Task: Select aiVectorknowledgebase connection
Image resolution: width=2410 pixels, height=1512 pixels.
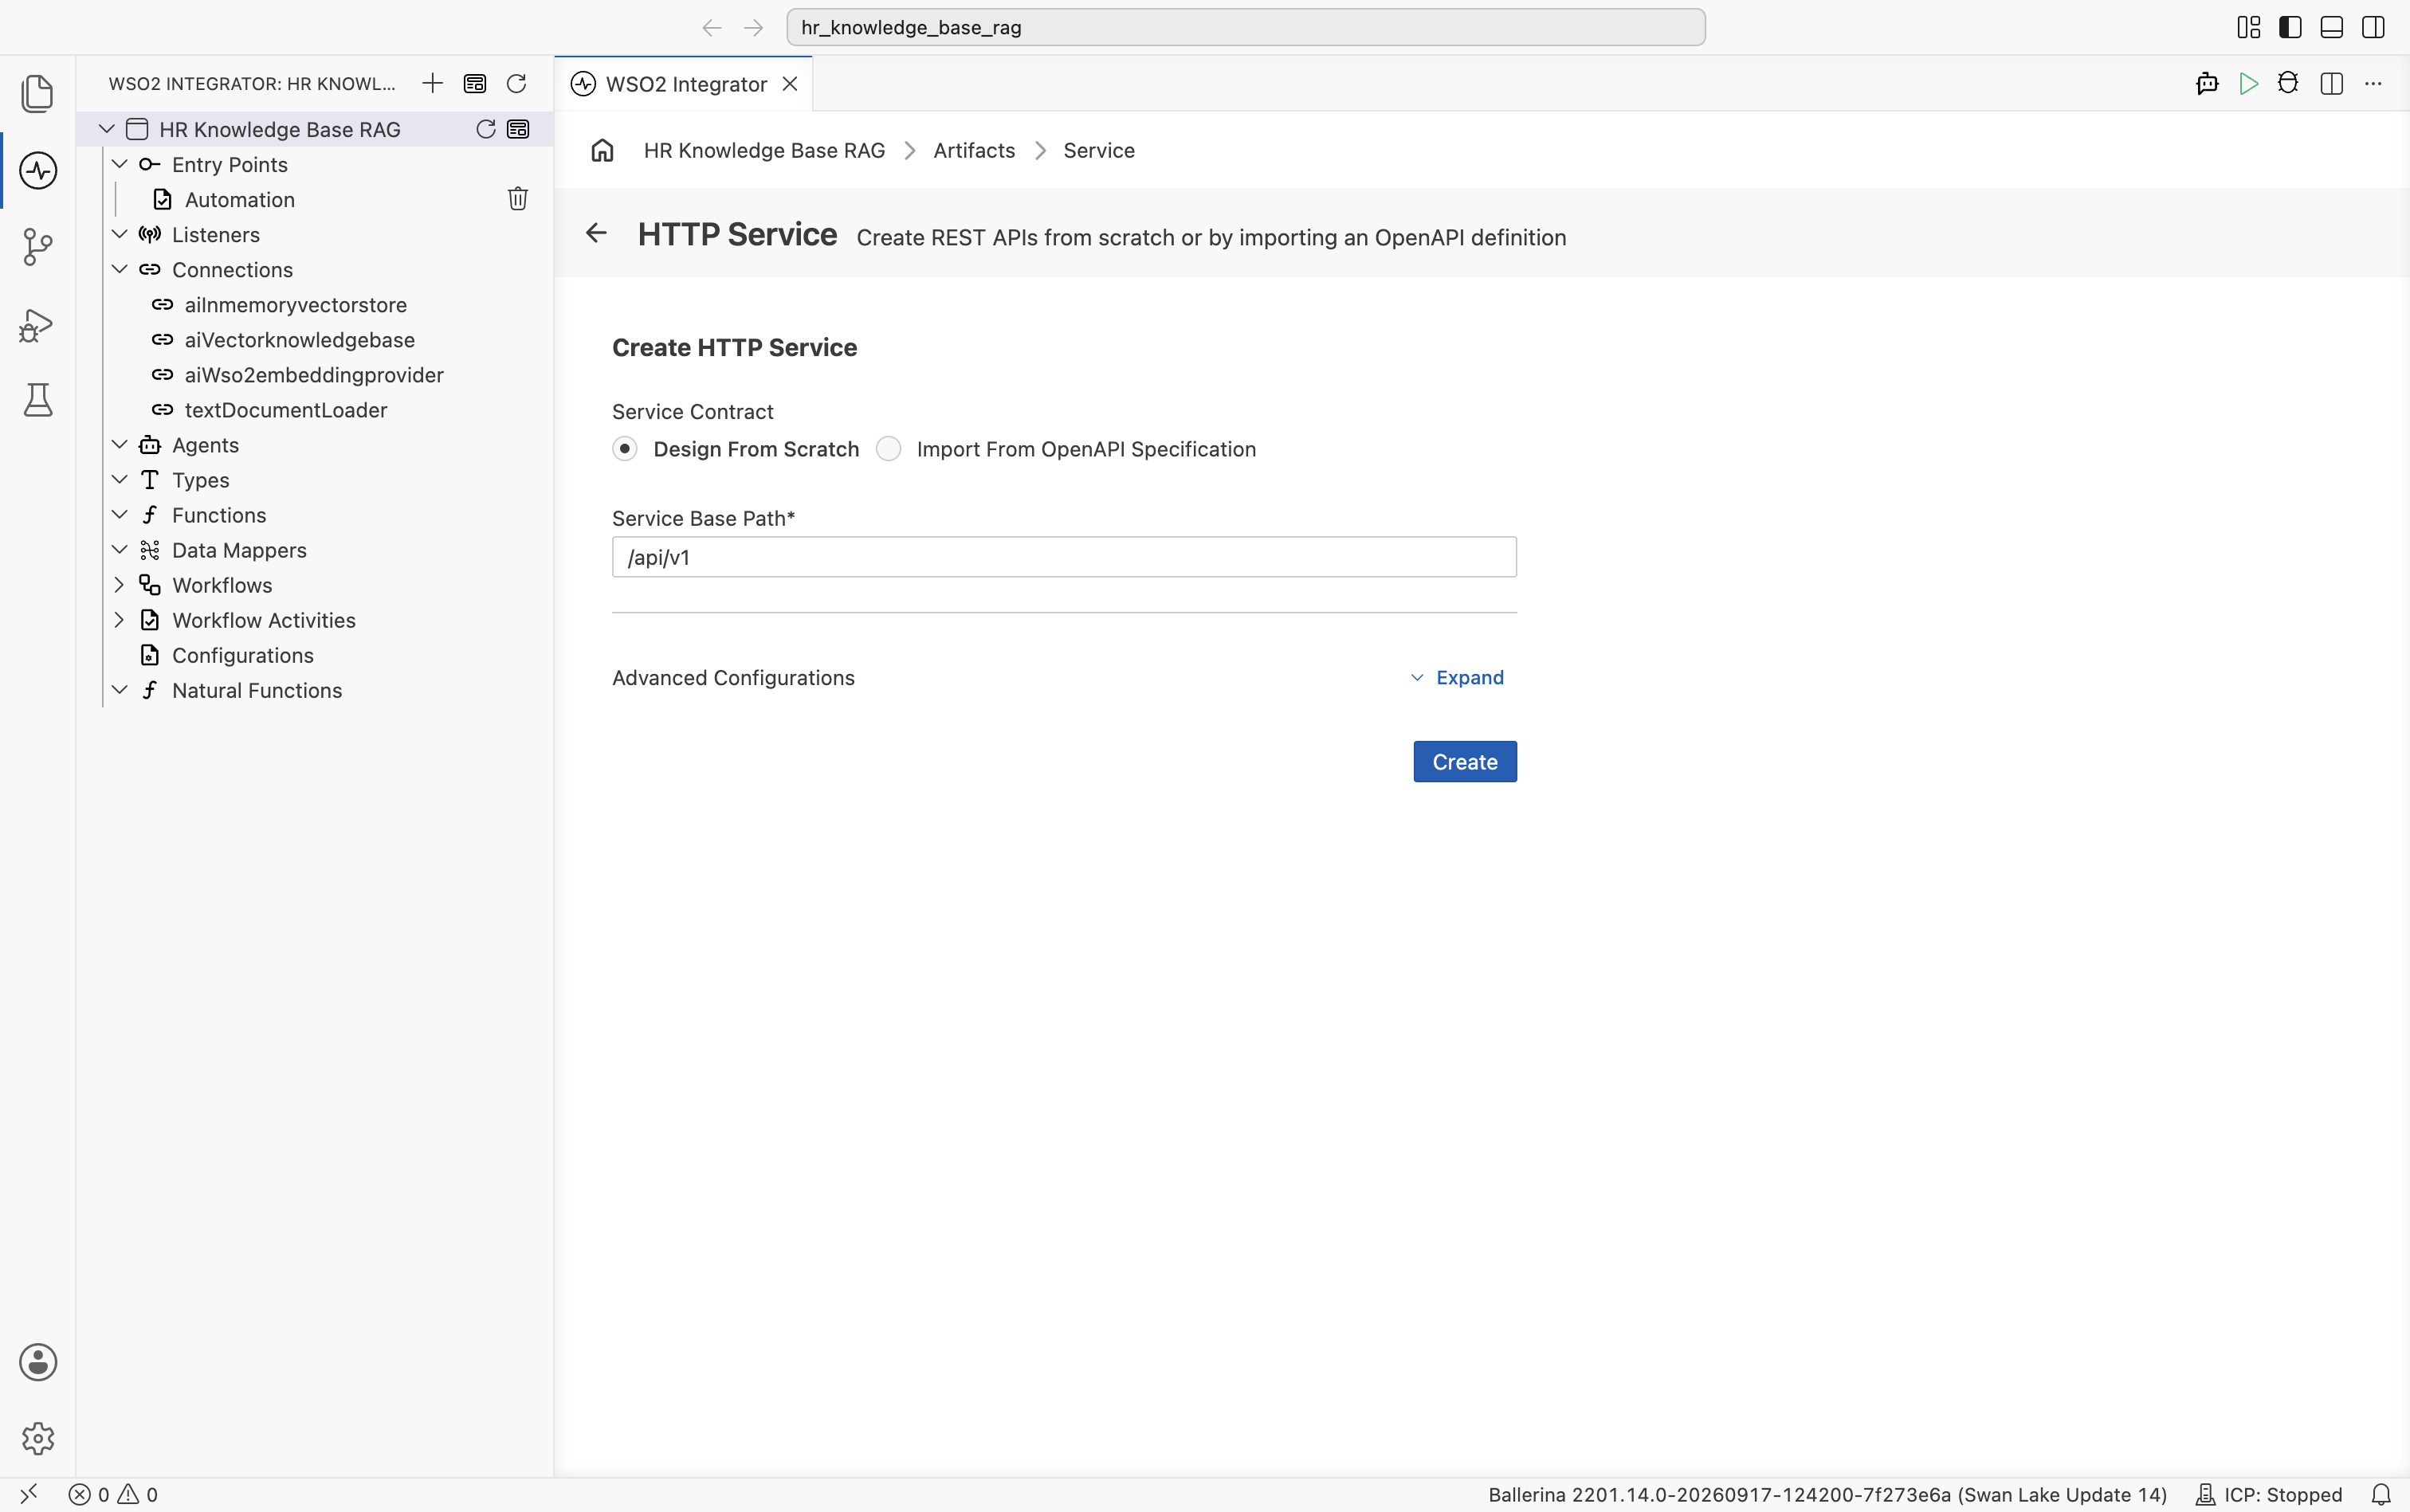Action: (299, 340)
